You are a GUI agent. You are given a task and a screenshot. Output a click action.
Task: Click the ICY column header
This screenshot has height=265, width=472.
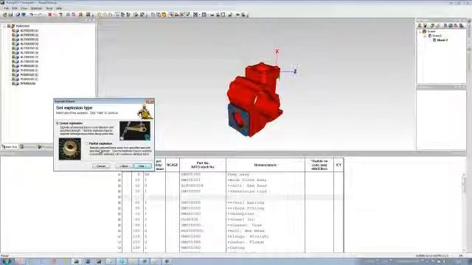pos(339,165)
